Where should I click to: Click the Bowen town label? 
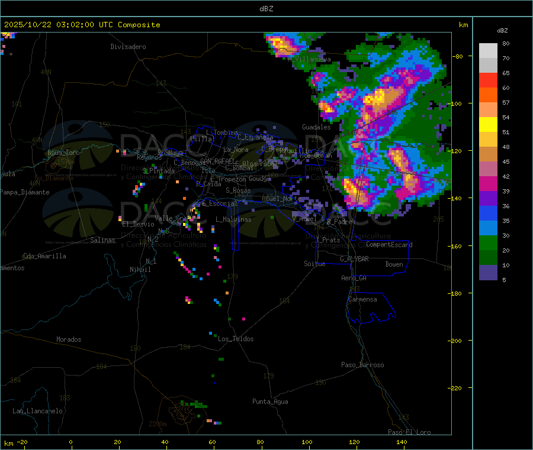click(x=394, y=264)
